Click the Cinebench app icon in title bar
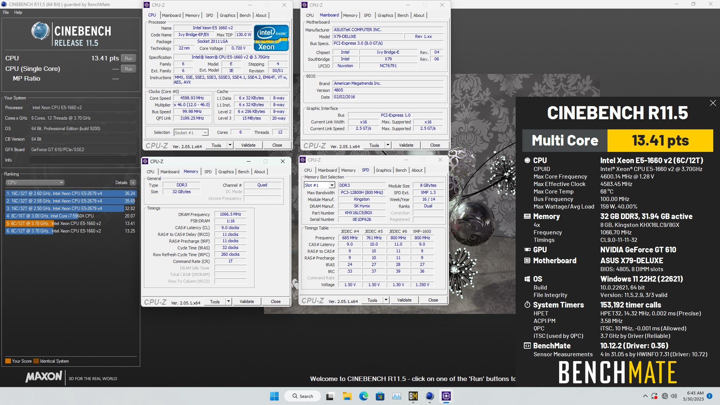 pos(4,4)
